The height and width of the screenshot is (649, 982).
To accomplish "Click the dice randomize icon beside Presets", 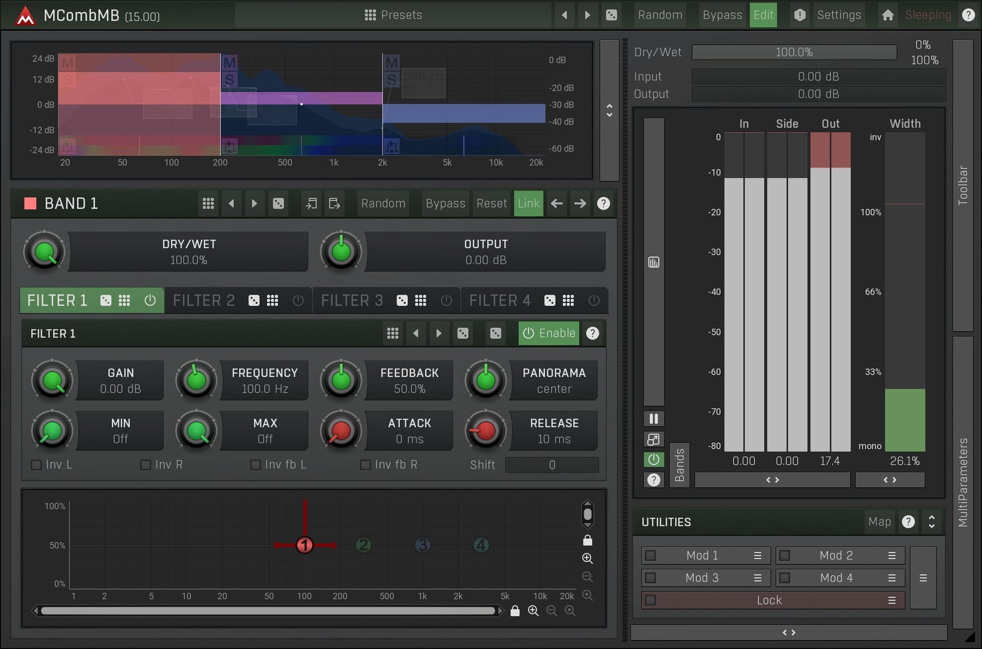I will (611, 15).
